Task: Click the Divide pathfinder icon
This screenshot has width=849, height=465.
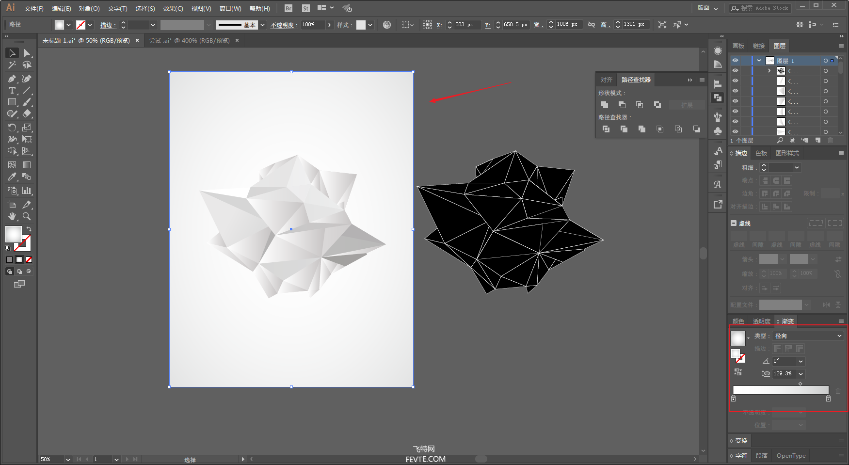Action: 606,129
